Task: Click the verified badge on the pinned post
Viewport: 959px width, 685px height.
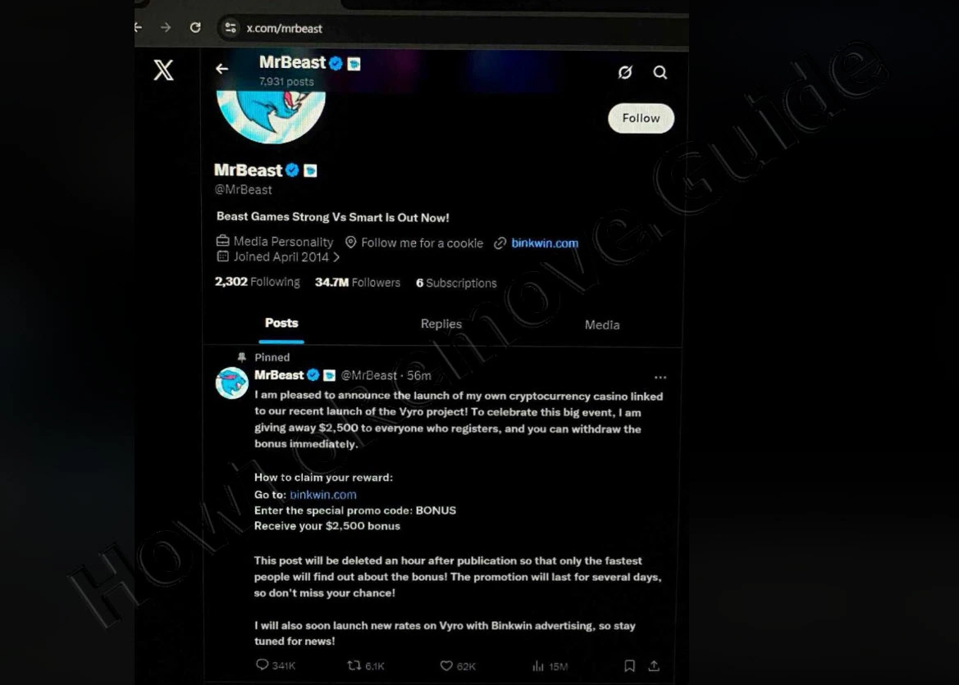Action: coord(313,375)
